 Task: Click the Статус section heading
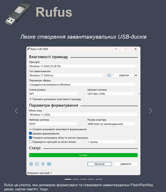35,148
